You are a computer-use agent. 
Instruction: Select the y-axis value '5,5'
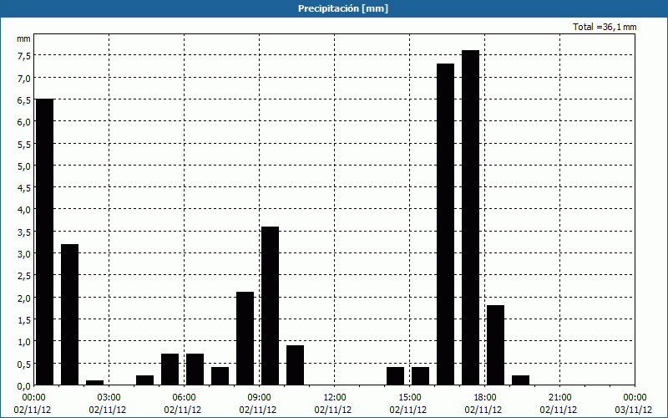click(x=24, y=145)
